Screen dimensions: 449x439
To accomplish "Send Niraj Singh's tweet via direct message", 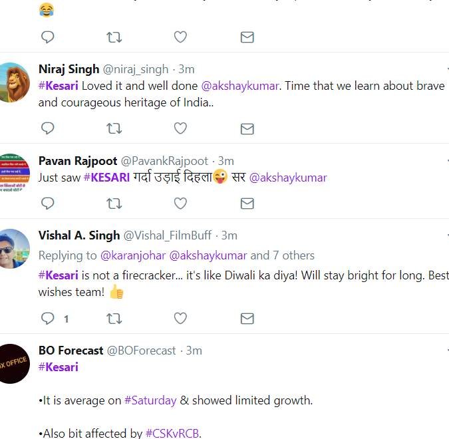I will pyautogui.click(x=247, y=129).
